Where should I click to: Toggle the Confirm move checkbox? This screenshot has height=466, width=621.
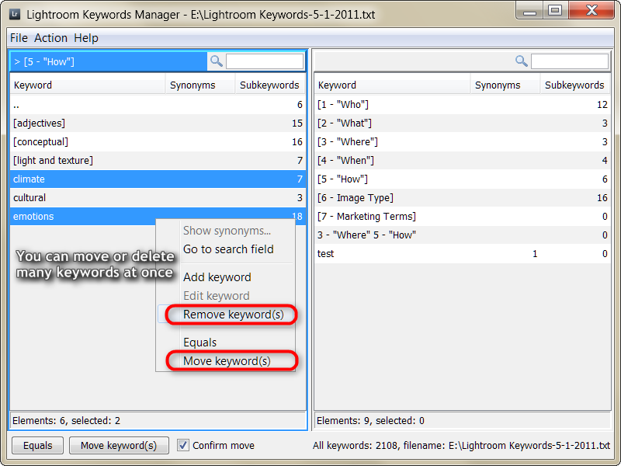click(183, 445)
